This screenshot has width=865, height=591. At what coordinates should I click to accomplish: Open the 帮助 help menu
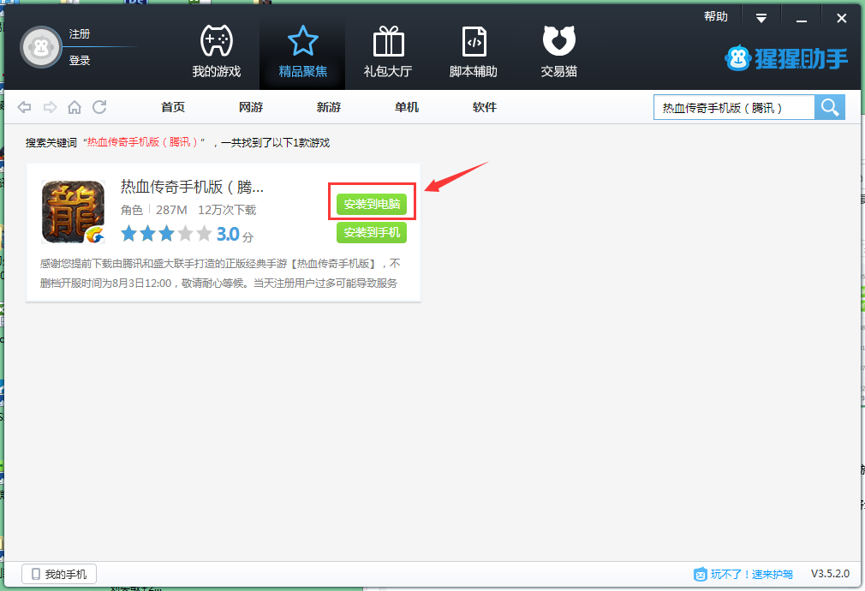point(715,17)
